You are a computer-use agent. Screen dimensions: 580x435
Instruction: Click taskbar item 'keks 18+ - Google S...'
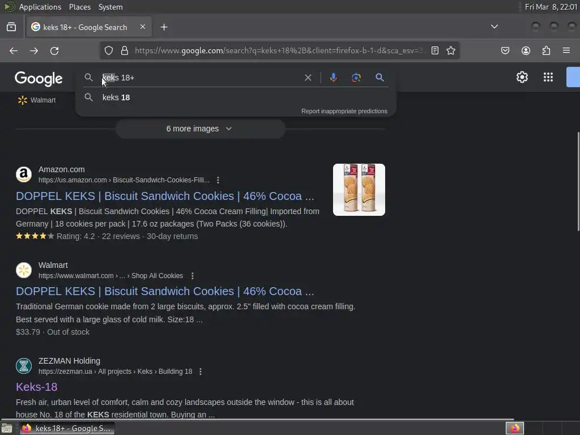(67, 428)
